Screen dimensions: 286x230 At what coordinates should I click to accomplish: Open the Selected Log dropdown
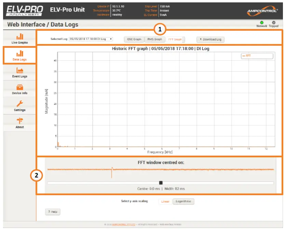pyautogui.click(x=91, y=39)
